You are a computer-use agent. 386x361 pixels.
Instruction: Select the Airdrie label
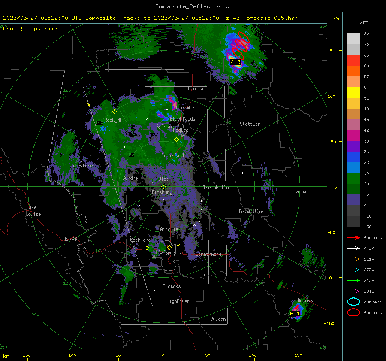(169, 229)
